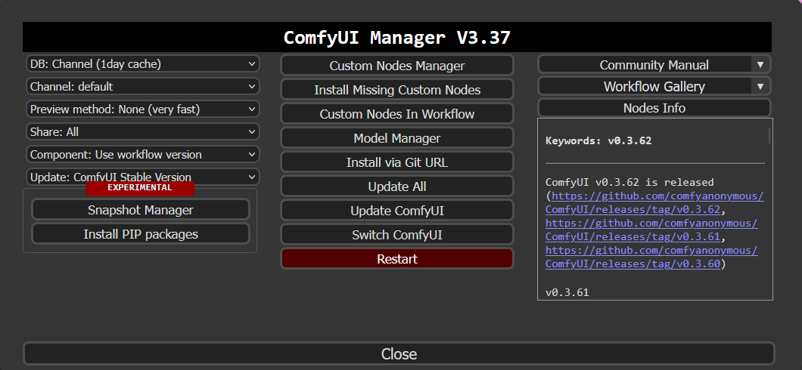This screenshot has width=802, height=370.
Task: Click the Update All button
Action: click(x=397, y=187)
